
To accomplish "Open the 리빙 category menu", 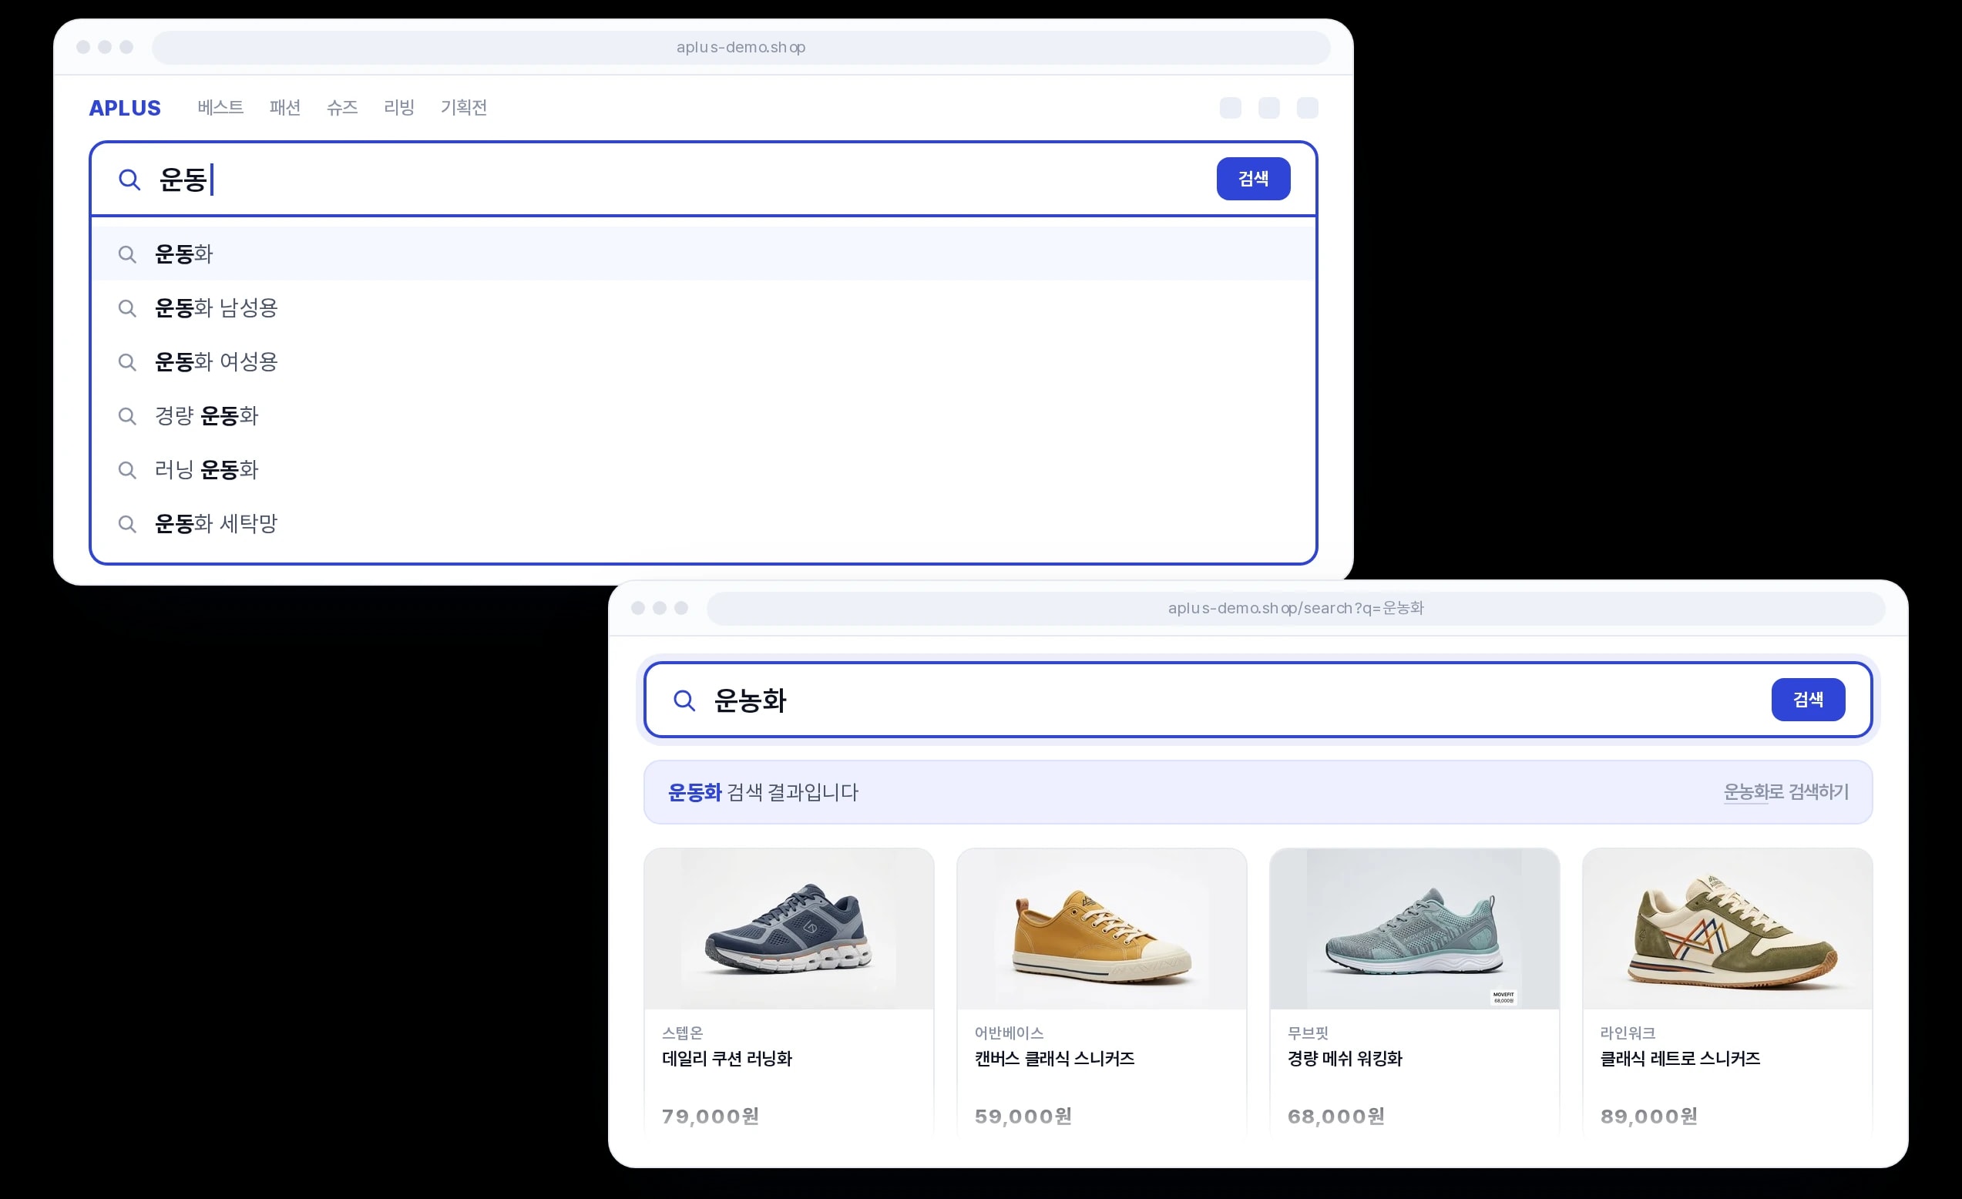I will (399, 107).
